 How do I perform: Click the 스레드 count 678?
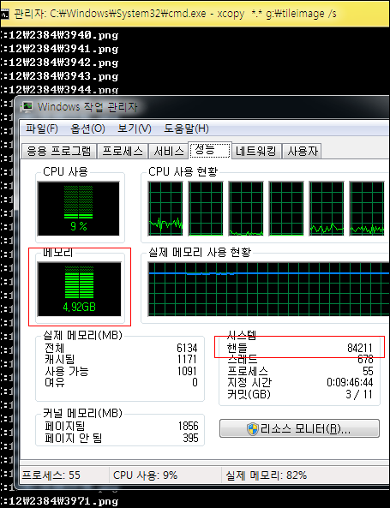pyautogui.click(x=365, y=359)
